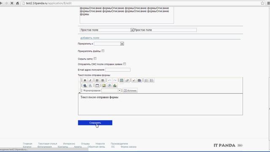
Task: Click the window frame icon in toolbar
Action: [97, 85]
